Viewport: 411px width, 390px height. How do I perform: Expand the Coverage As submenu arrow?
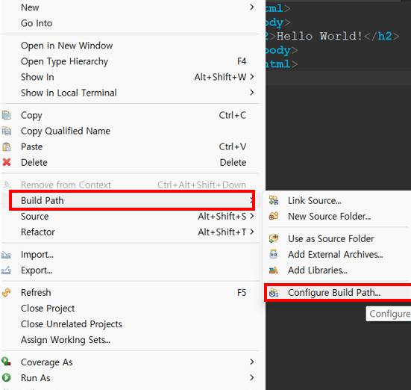click(x=252, y=362)
